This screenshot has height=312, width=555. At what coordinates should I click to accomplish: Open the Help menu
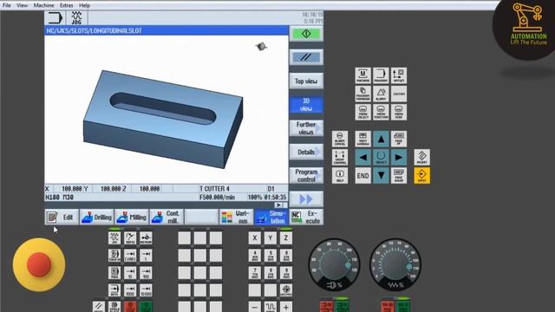(84, 5)
